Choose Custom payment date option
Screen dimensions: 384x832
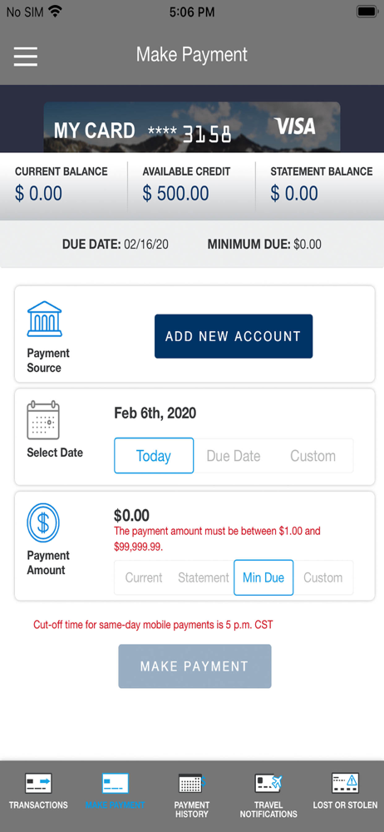pos(313,456)
